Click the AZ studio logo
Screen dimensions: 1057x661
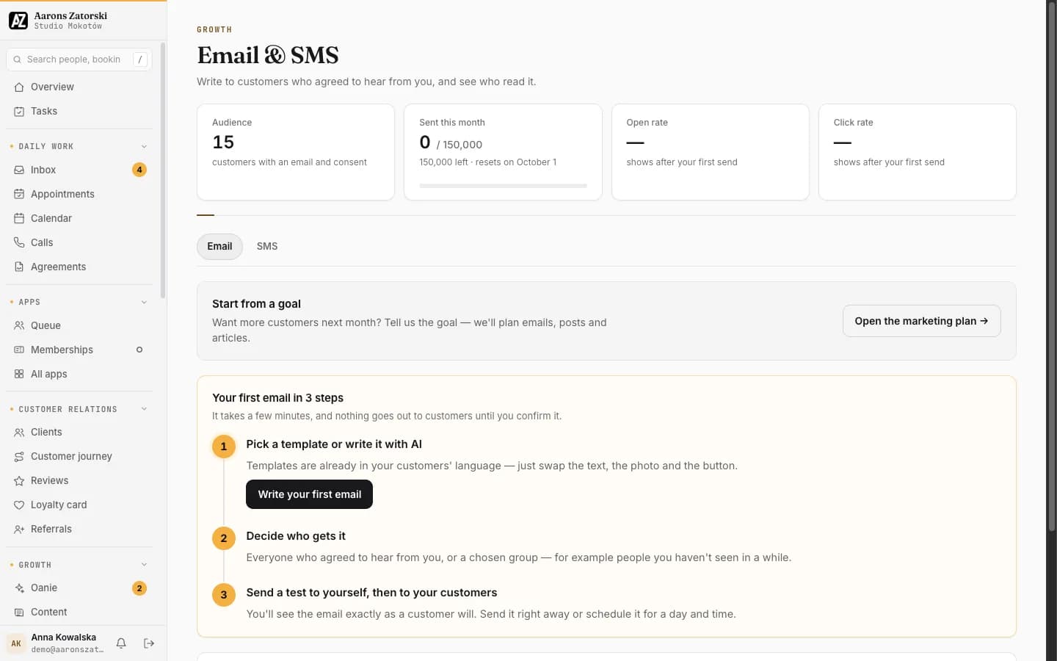coord(18,20)
